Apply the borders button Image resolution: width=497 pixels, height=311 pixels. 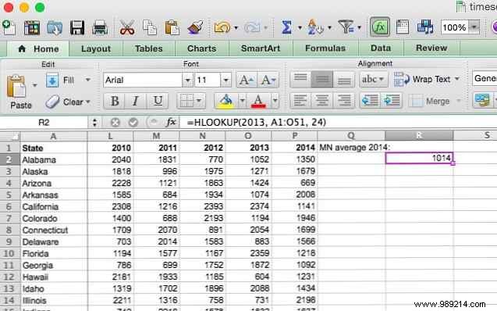[186, 102]
